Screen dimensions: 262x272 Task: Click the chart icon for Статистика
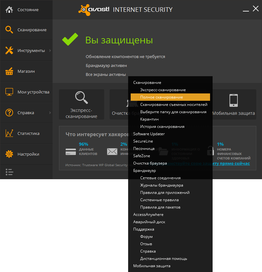(x=9, y=133)
